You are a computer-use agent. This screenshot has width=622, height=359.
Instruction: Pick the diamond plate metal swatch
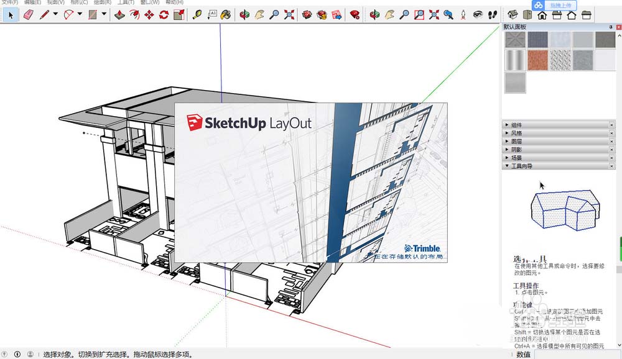pyautogui.click(x=560, y=60)
